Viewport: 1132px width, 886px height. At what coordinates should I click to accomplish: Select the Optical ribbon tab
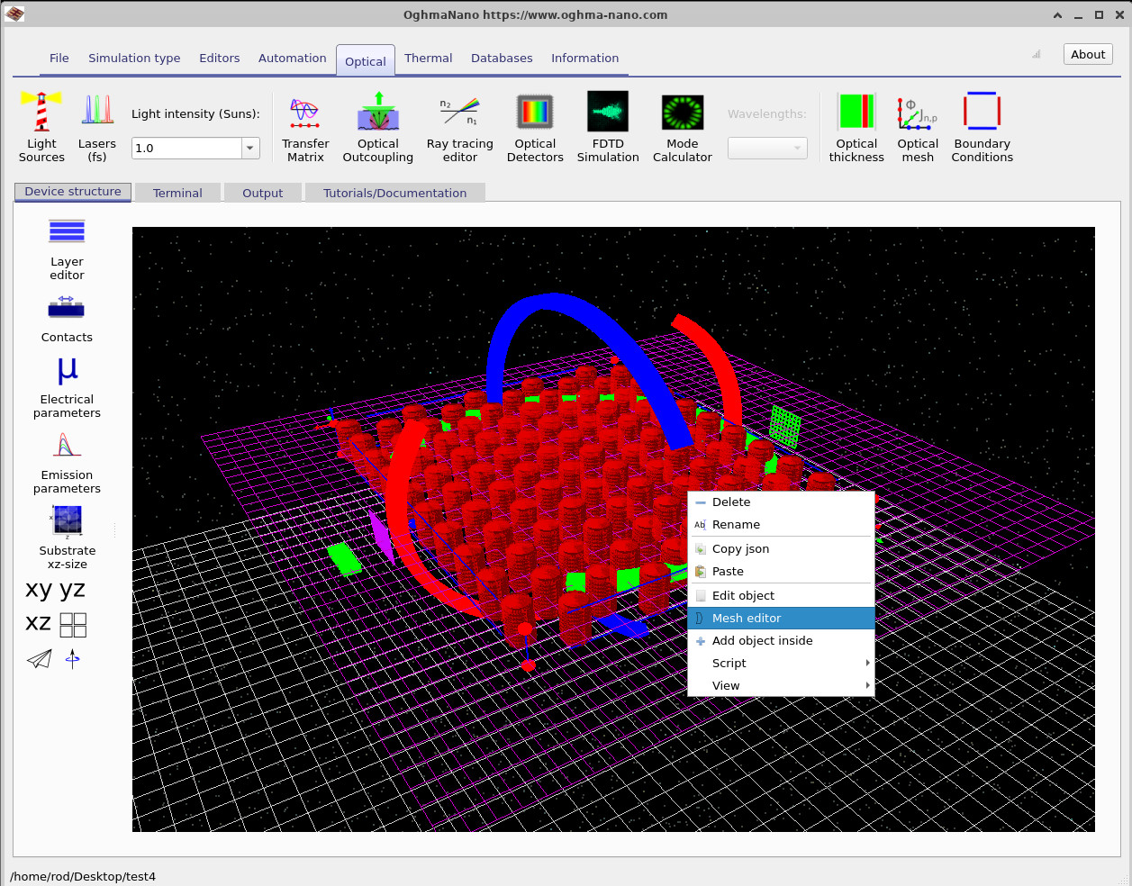click(366, 61)
